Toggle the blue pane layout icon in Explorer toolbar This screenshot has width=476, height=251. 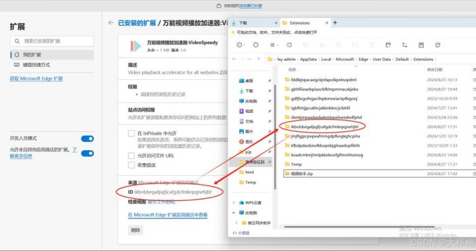pos(289,45)
